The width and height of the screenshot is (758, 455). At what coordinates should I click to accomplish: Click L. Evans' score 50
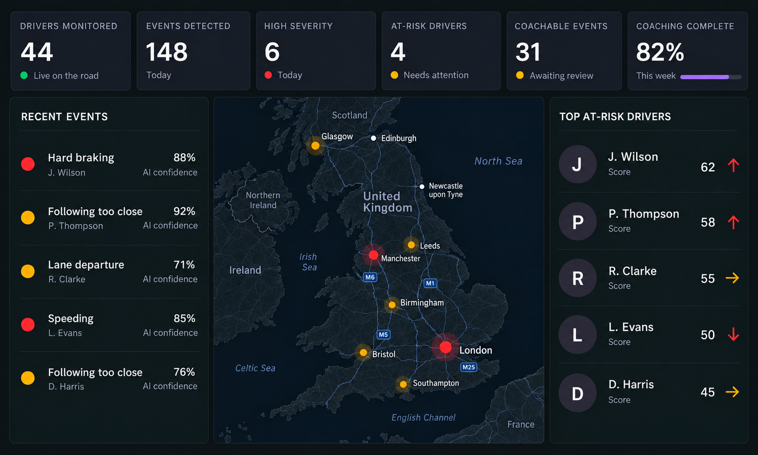pyautogui.click(x=708, y=335)
